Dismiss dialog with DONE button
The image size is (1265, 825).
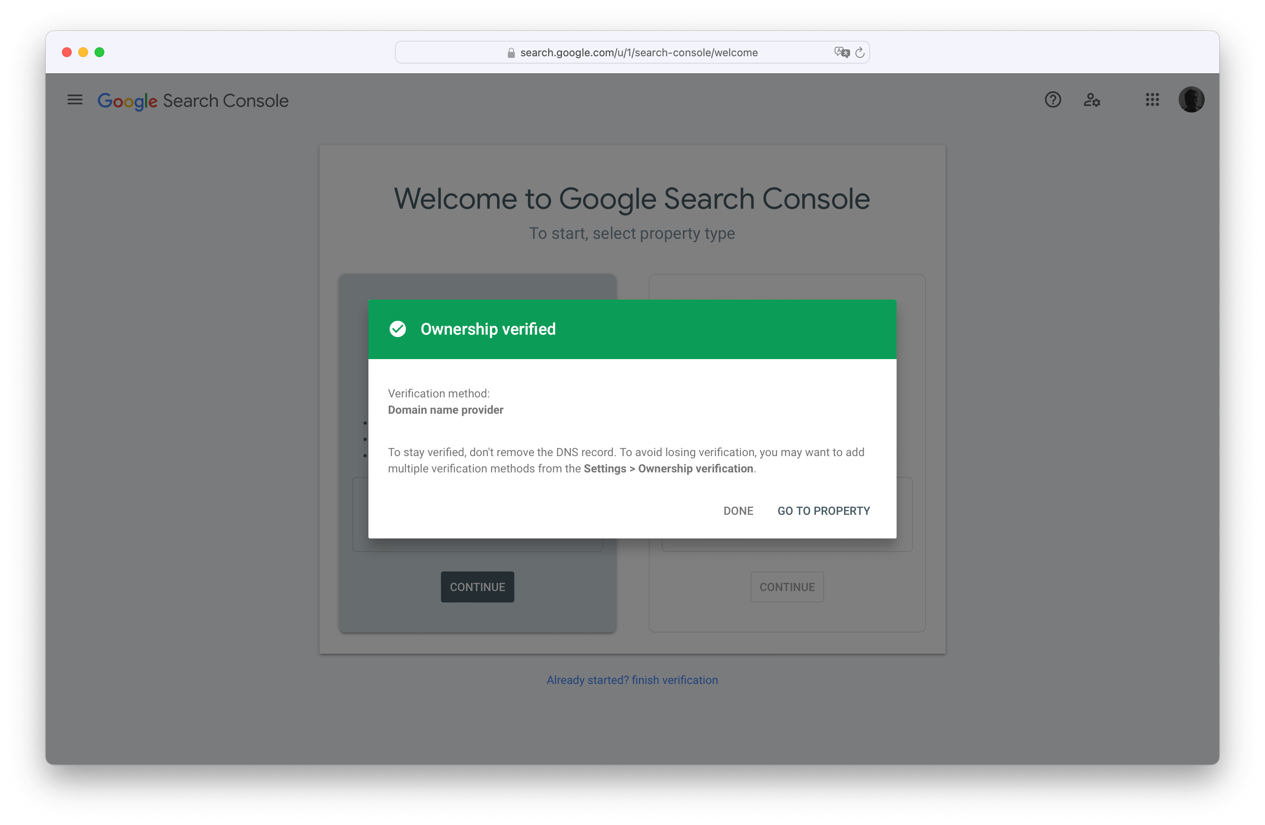point(738,511)
